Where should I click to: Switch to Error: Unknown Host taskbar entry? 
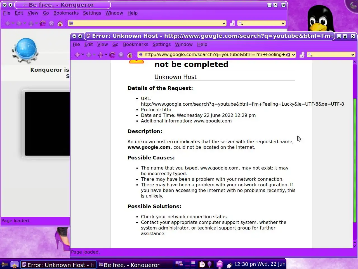point(58,265)
